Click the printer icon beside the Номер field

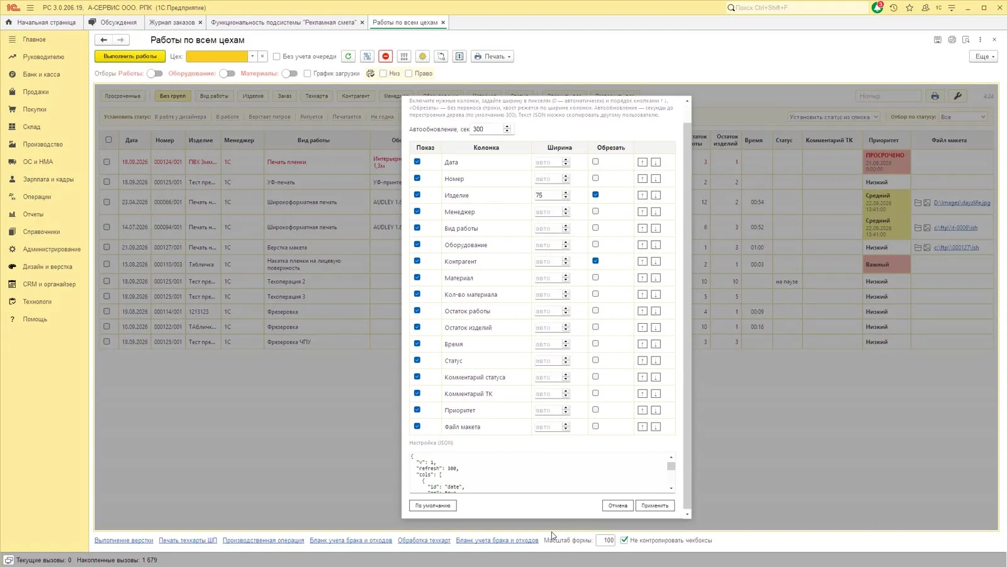[935, 96]
